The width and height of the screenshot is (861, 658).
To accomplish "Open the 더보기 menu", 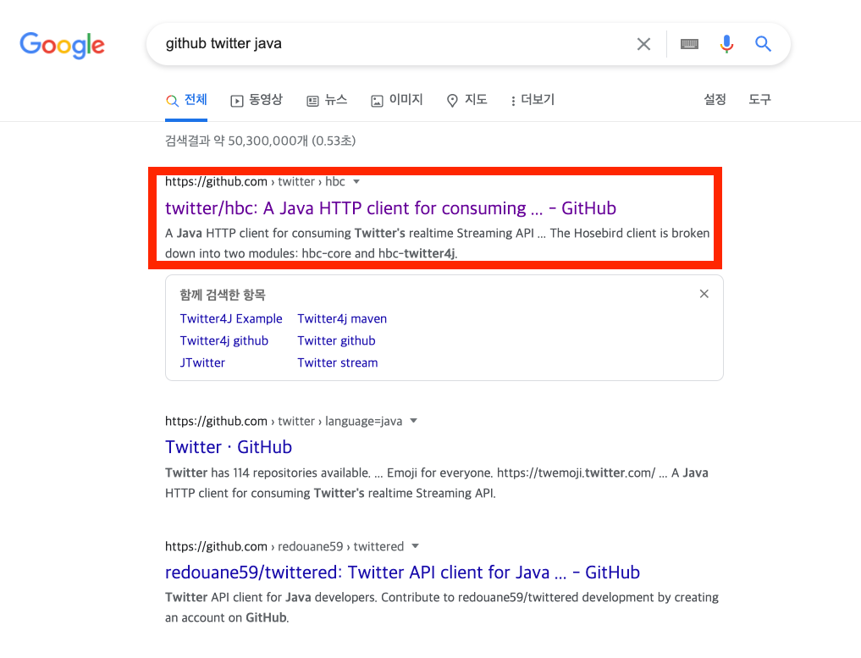I will pos(533,100).
